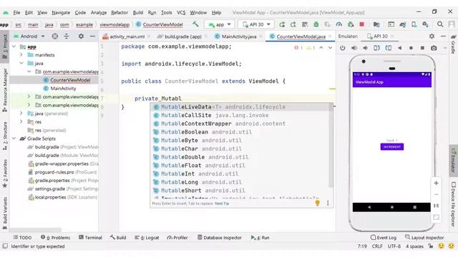Click the Next Tip link in popup
This screenshot has height=257, width=458.
point(222,203)
